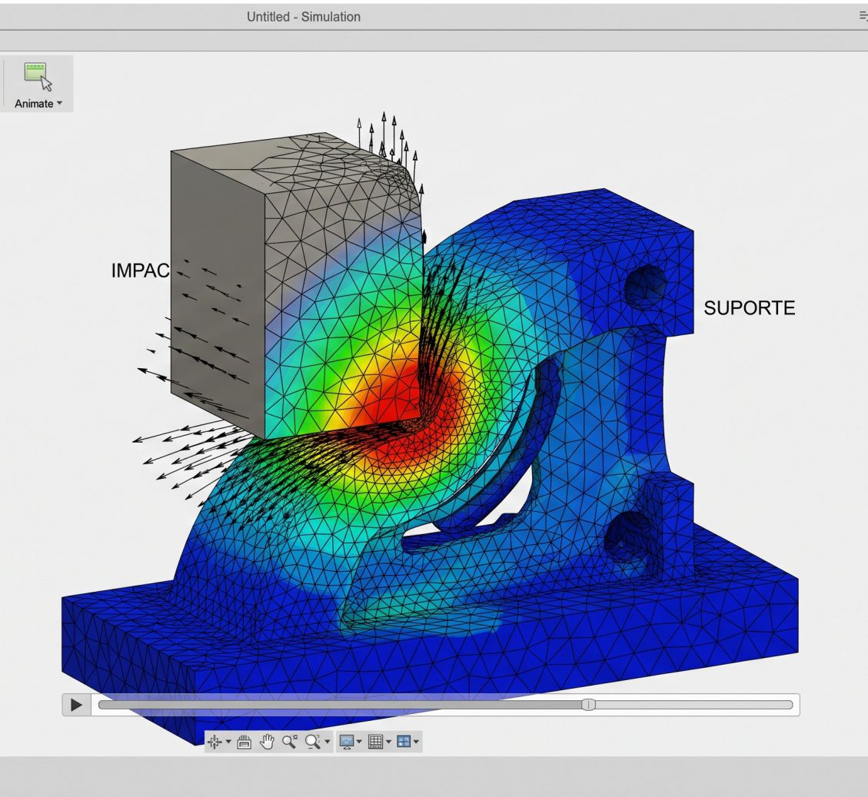Click the Untitled - Simulation window title

[x=304, y=17]
